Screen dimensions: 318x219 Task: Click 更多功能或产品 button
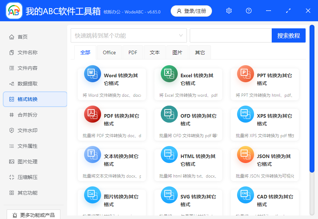34,214
